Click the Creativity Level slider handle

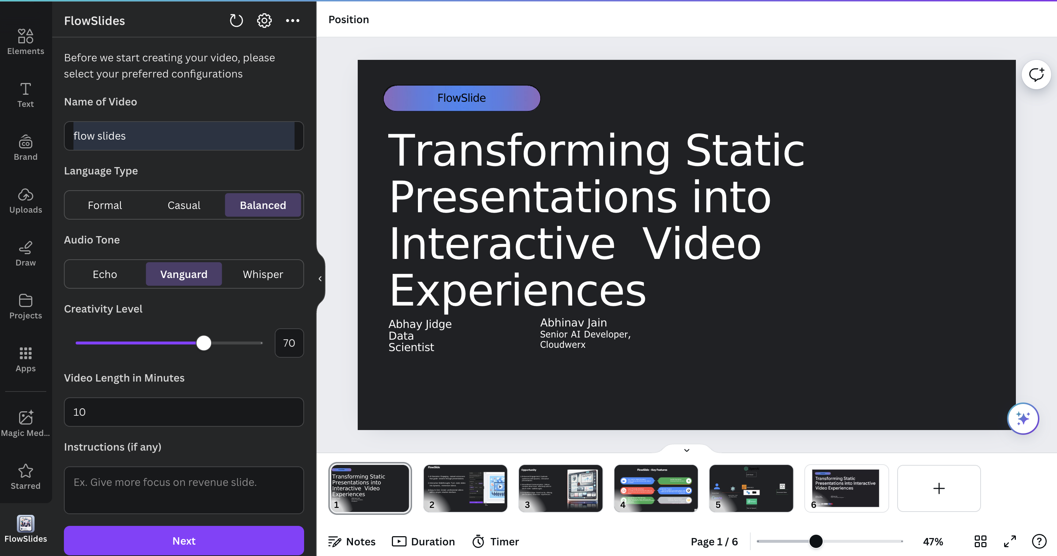pyautogui.click(x=203, y=343)
